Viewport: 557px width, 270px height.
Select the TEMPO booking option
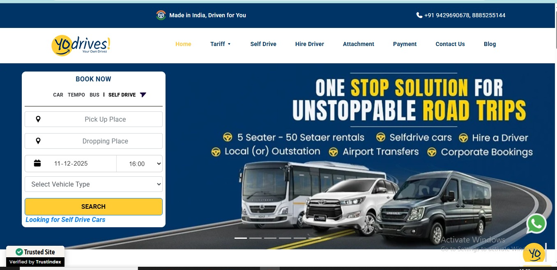(76, 95)
